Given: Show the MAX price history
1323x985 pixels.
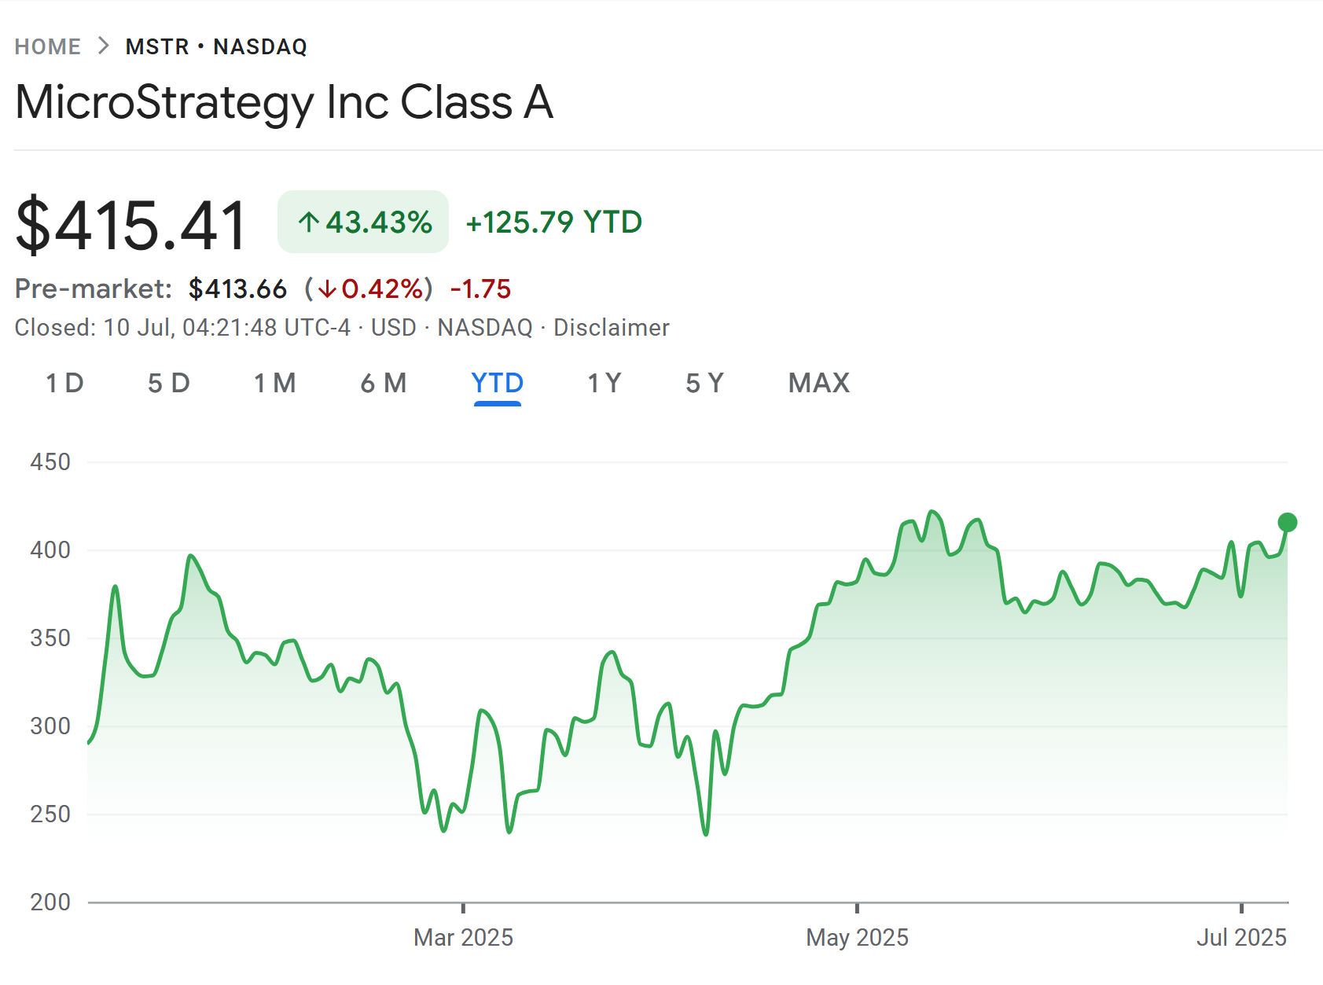Looking at the screenshot, I should pos(818,384).
